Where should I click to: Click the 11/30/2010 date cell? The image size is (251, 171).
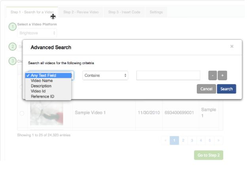coord(149,113)
